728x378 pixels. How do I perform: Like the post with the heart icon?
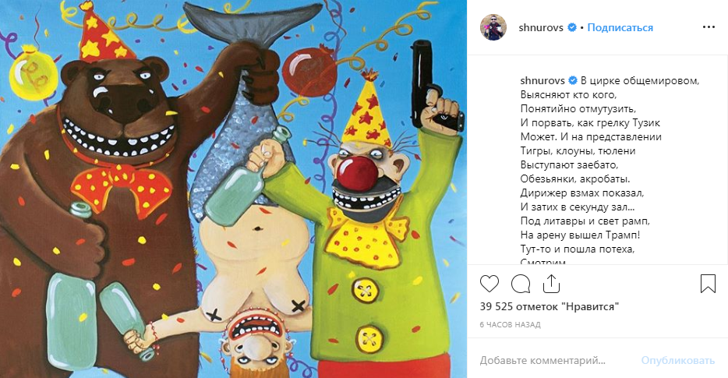tap(489, 284)
